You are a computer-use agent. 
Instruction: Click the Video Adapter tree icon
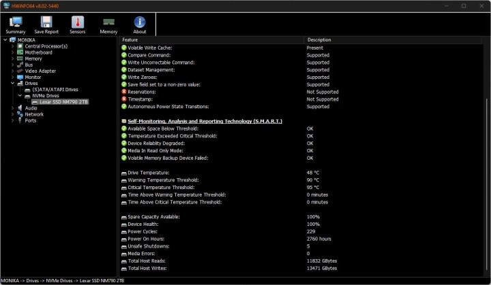20,71
